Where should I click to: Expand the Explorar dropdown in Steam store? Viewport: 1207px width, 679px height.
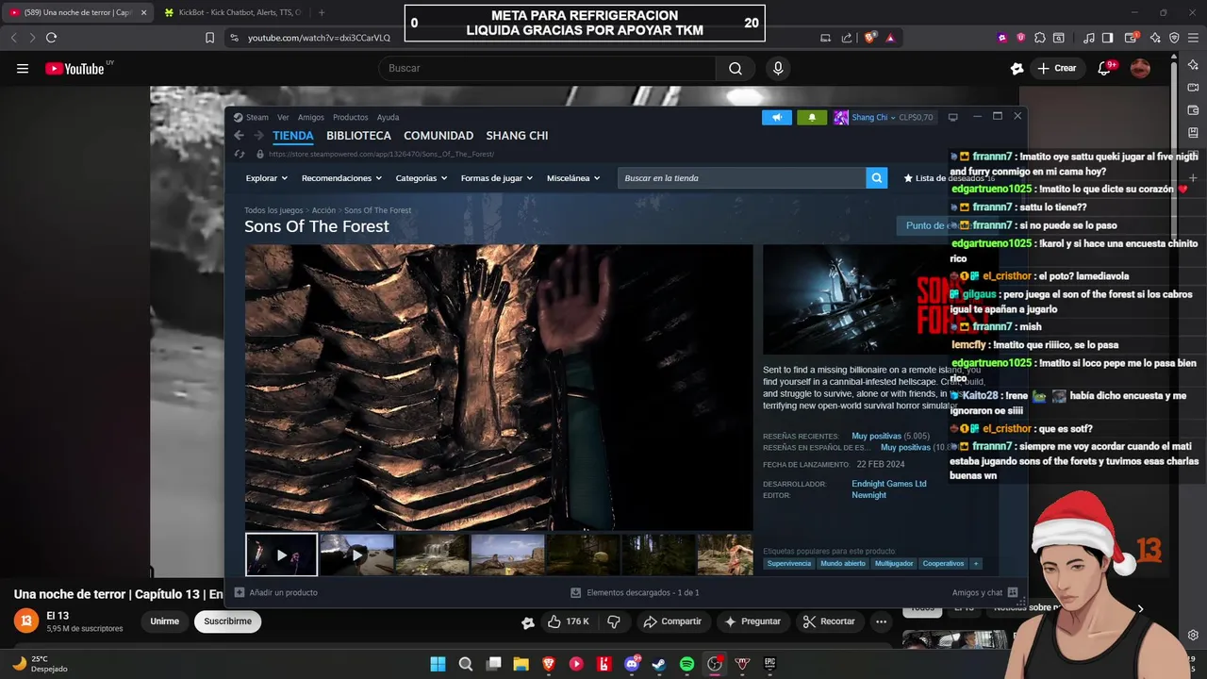click(267, 178)
